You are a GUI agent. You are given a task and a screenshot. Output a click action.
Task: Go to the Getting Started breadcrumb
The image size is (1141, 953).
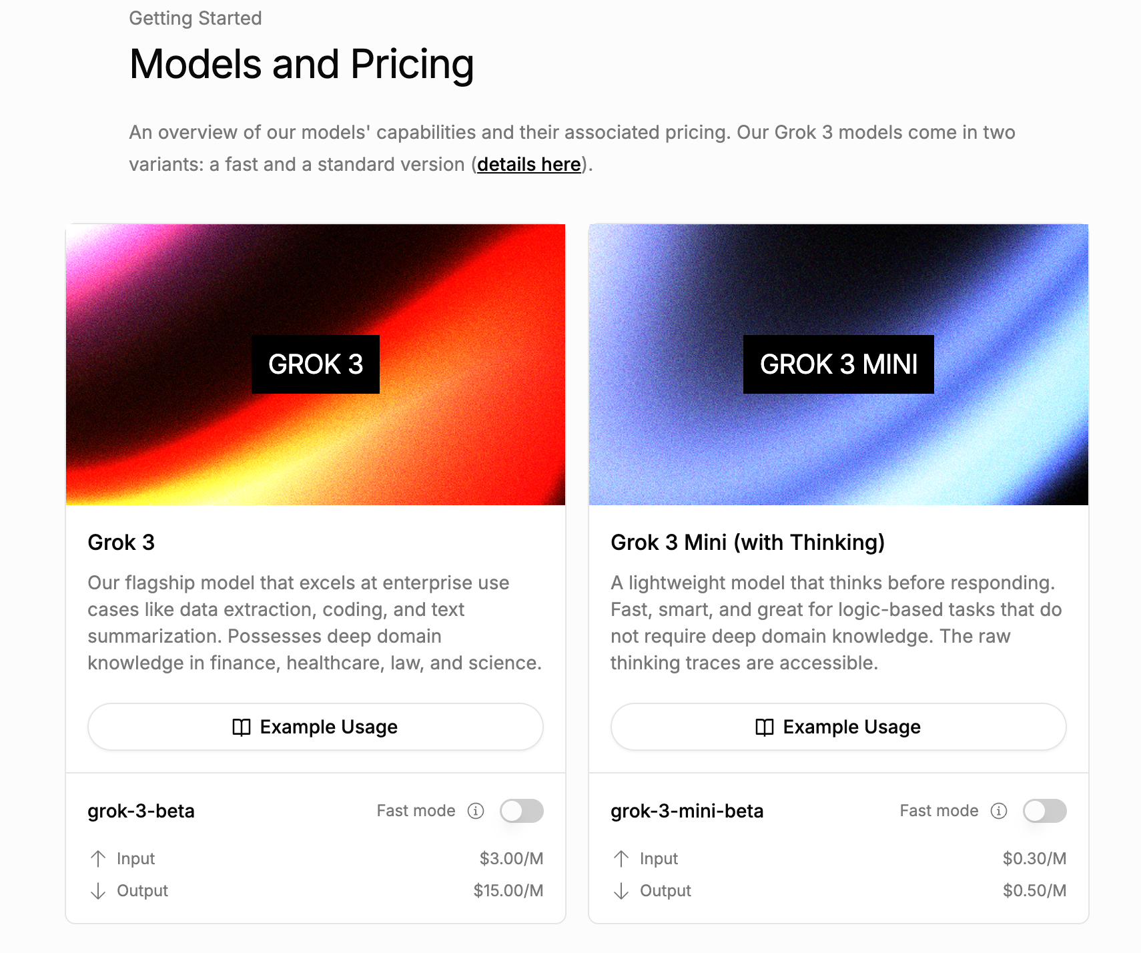pyautogui.click(x=195, y=18)
